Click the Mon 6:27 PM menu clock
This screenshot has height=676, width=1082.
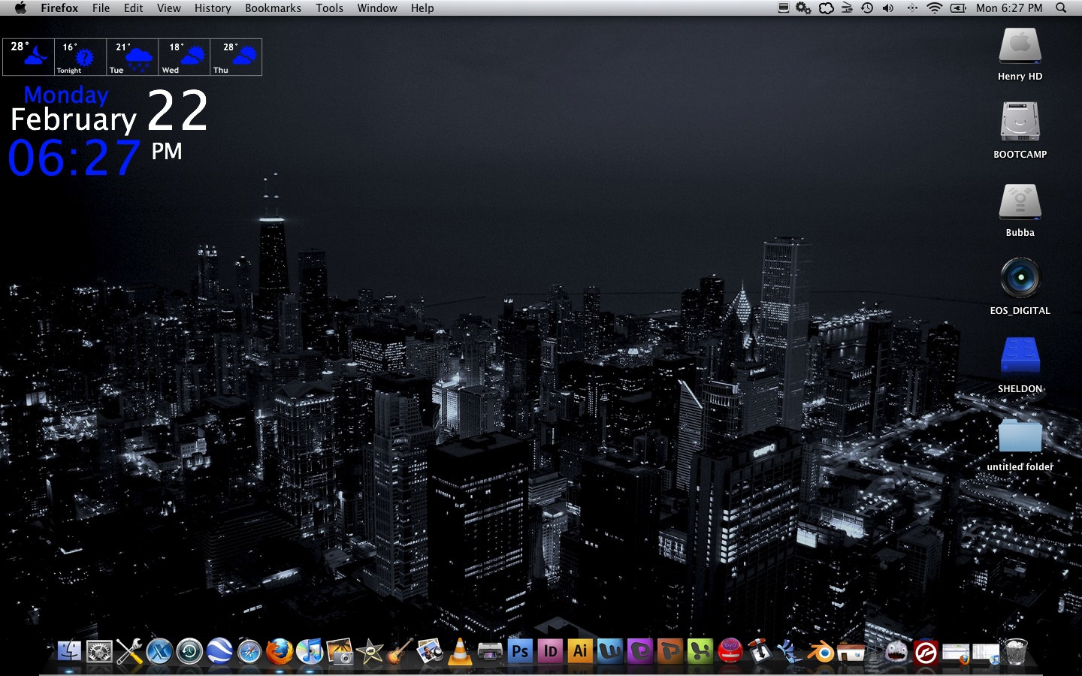(1009, 8)
